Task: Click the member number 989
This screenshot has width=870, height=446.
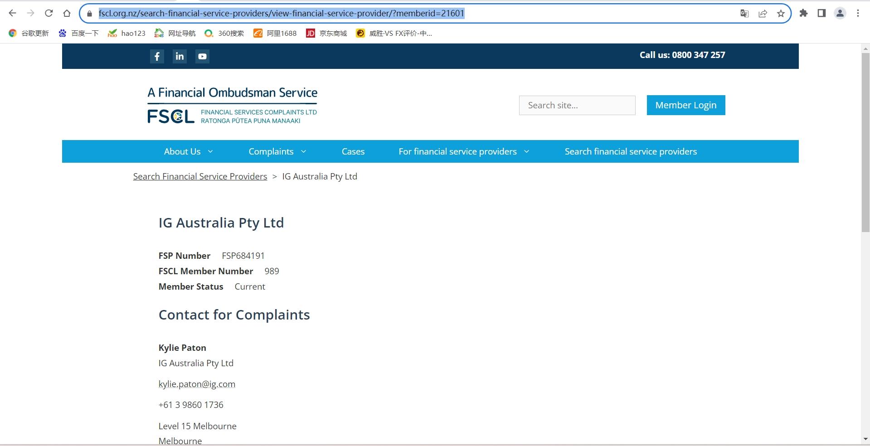Action: click(272, 271)
